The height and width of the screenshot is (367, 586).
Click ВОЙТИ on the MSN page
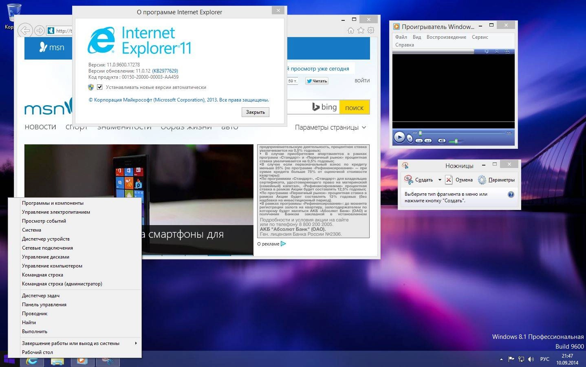[362, 81]
